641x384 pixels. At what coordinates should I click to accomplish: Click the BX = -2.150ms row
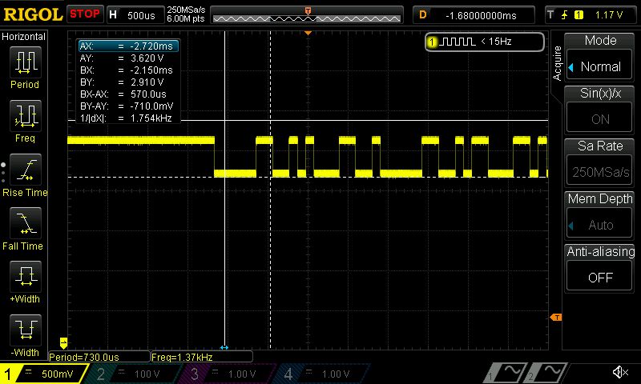(128, 70)
